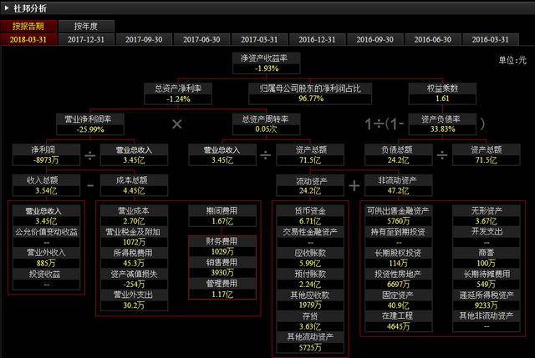The height and width of the screenshot is (358, 535).
Task: Select the 货币资金 item
Action: point(311,215)
